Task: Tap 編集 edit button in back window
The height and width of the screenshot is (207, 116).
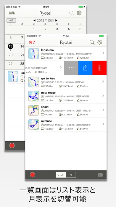Action: (x=12, y=13)
